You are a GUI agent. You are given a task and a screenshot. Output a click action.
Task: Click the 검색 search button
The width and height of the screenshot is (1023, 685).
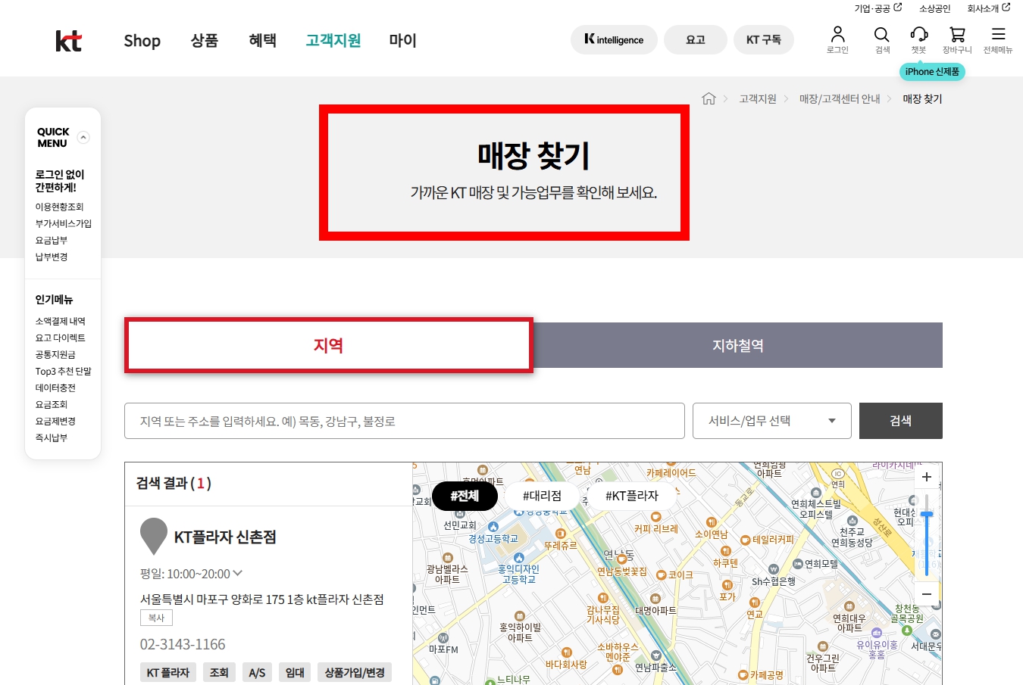point(900,421)
